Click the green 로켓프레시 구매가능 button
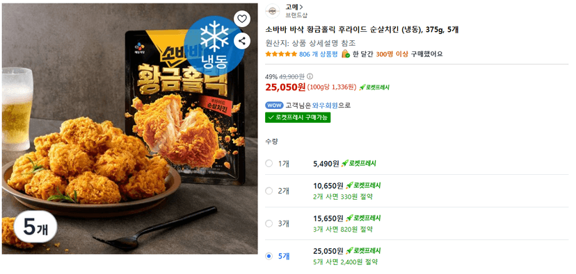This screenshot has width=576, height=274. [298, 117]
